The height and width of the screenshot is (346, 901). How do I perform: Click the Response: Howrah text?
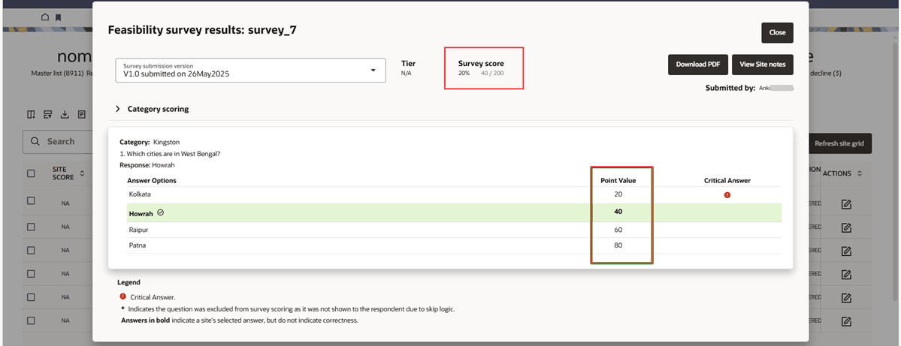147,165
